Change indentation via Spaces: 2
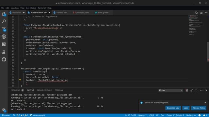The width and height of the screenshot is (209, 117). coord(142,115)
